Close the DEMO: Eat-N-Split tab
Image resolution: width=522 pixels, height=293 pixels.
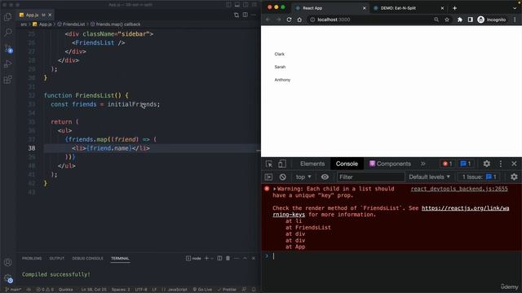[442, 8]
